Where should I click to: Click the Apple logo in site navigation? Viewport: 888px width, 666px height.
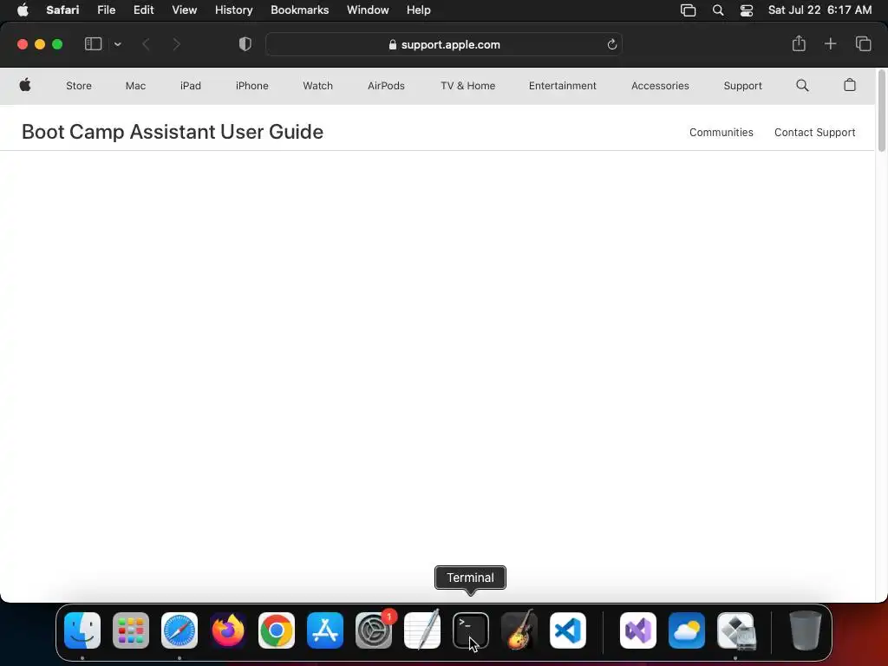(x=25, y=85)
